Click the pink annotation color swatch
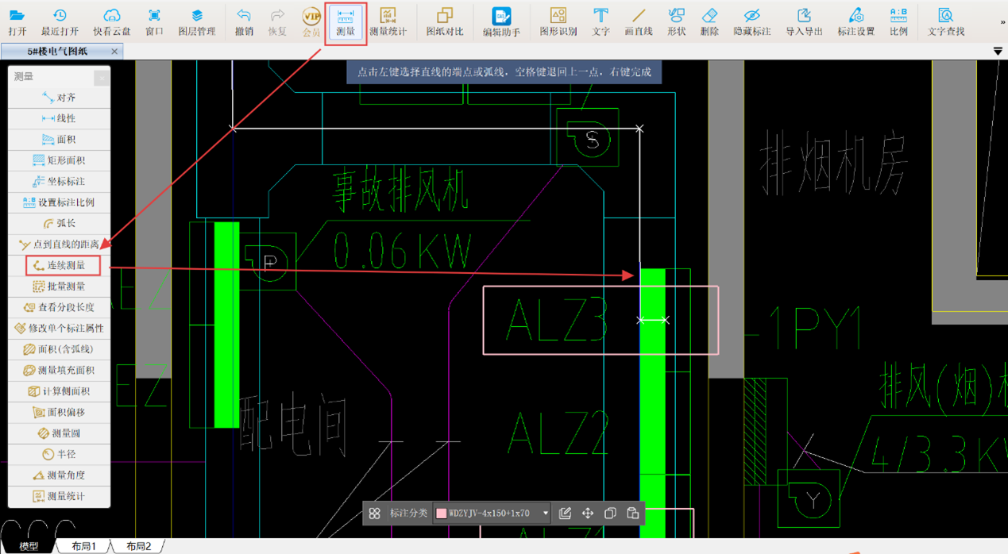1008x554 pixels. [441, 514]
